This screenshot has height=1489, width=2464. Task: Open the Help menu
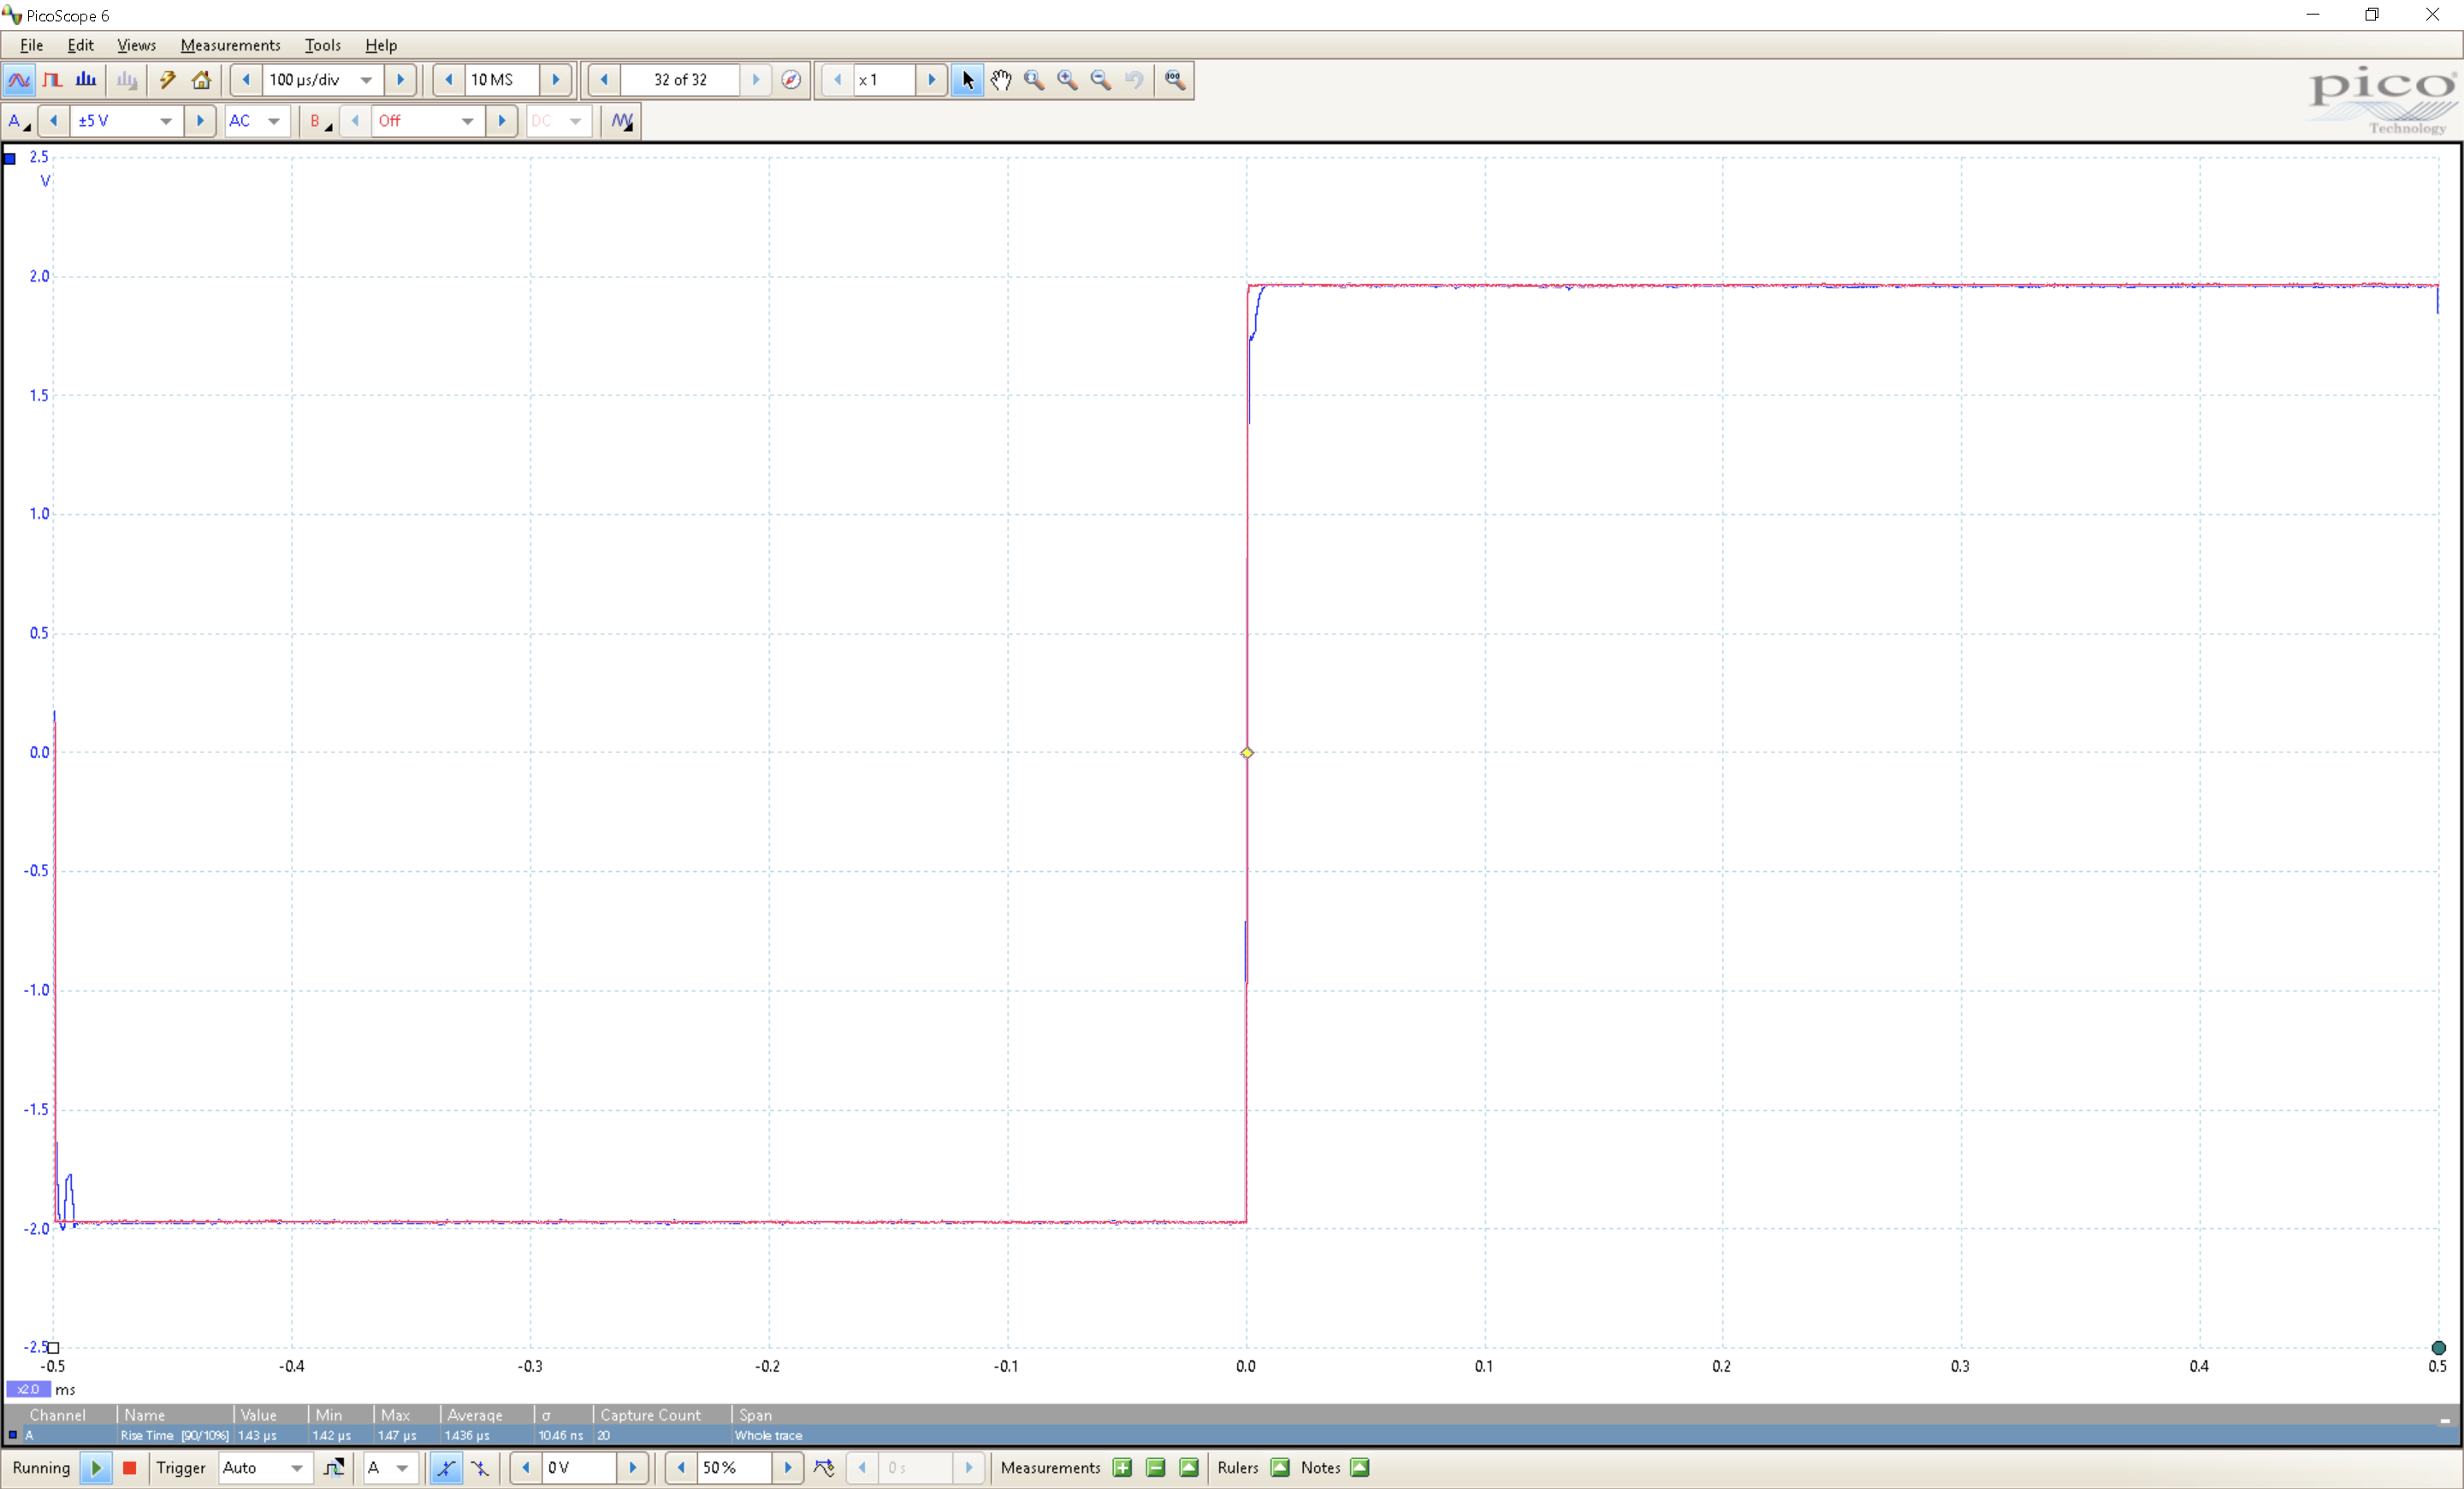(x=380, y=45)
